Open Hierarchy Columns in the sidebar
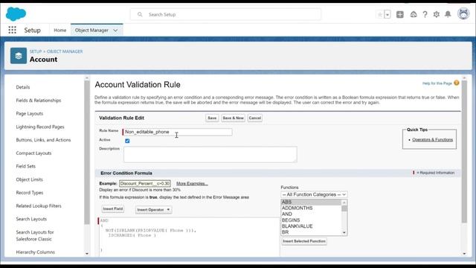 coord(35,252)
